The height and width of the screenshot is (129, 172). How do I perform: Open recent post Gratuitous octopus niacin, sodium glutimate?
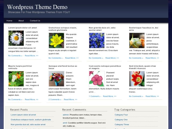(x=31, y=120)
